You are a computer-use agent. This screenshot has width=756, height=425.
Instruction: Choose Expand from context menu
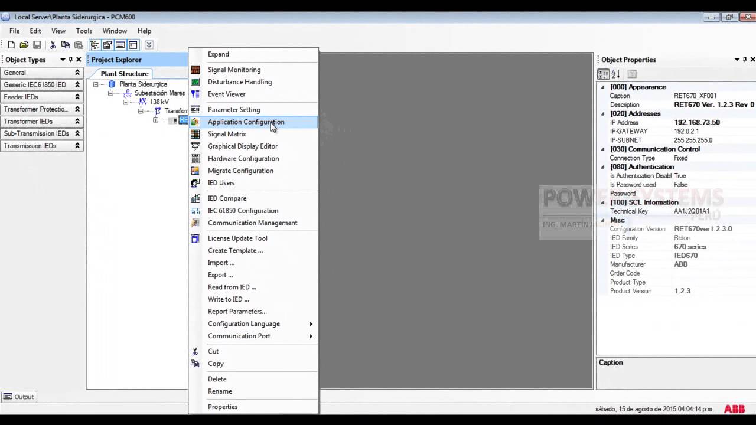pos(254,54)
